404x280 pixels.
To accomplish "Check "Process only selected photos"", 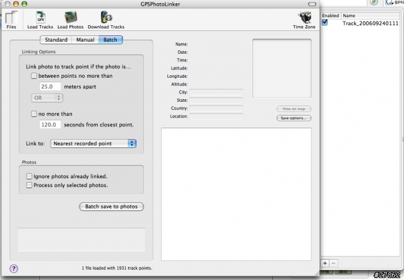I will [29, 185].
